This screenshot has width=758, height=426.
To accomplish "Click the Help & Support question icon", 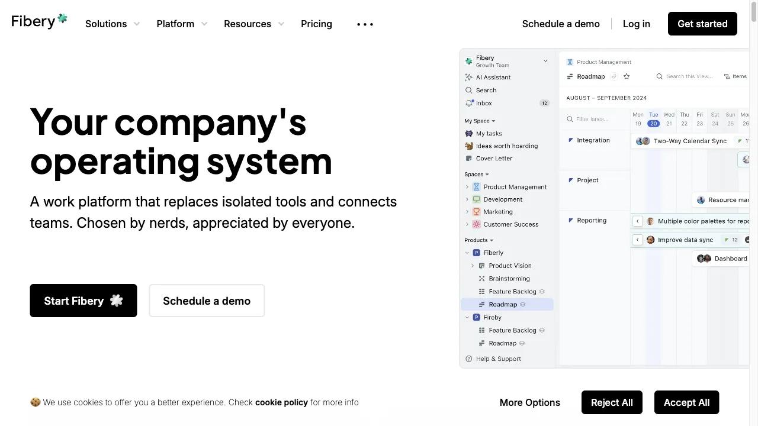I will (469, 359).
